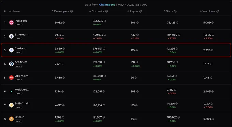Click info icon next to Ethereum 499,975 commits
Screen dimensions: 232x127
pyautogui.click(x=105, y=35)
